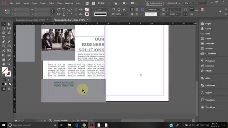Open the Window menu

click(x=69, y=3)
